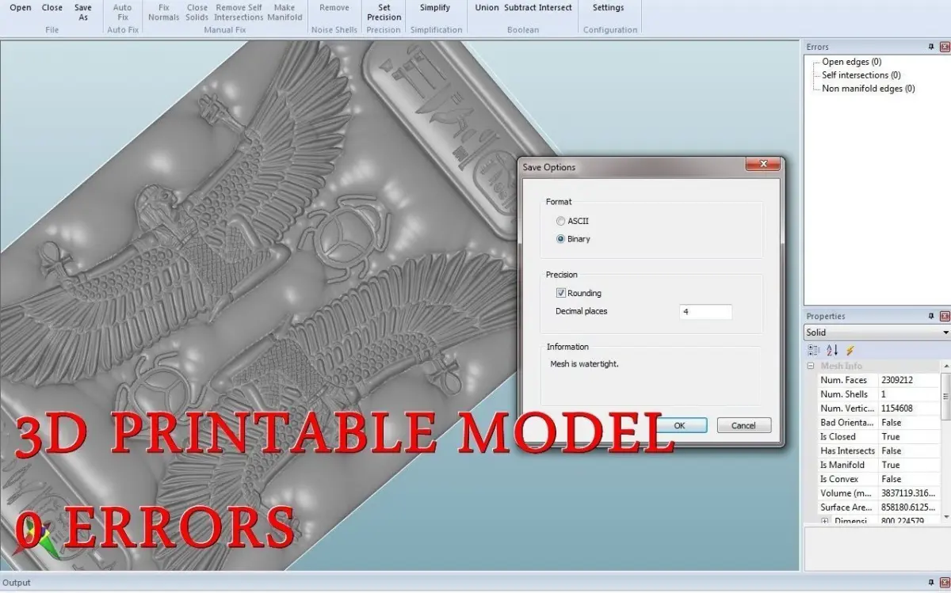This screenshot has height=593, width=951.
Task: Click the Num. Vertices value 1154608
Action: (x=897, y=409)
